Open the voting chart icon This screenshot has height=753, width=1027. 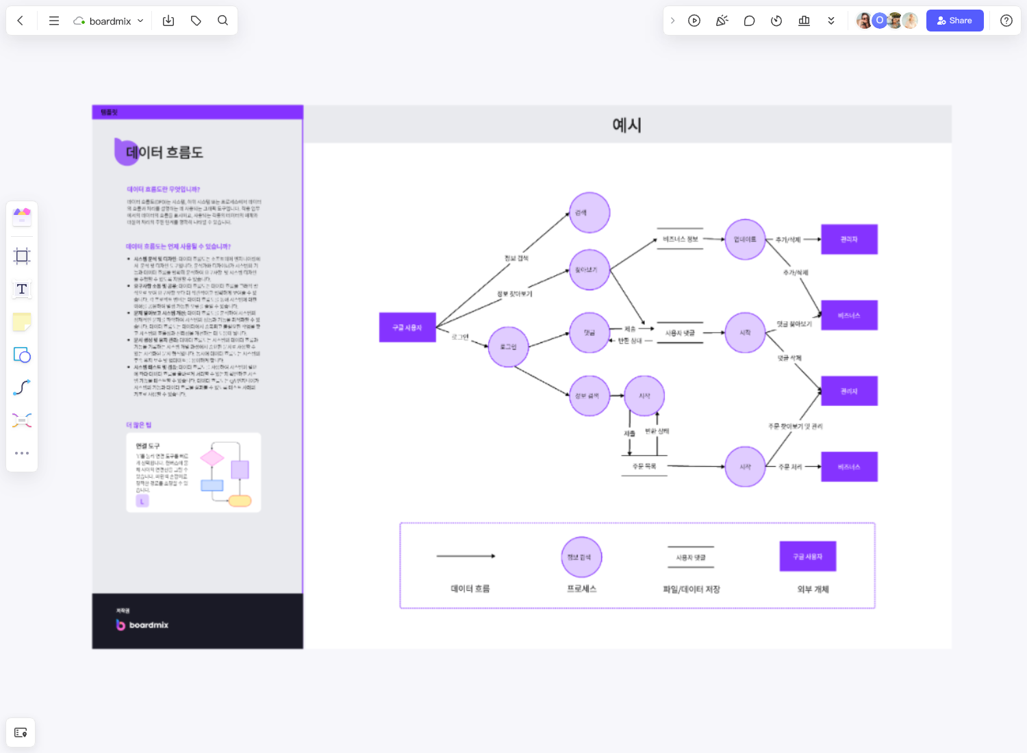tap(804, 21)
